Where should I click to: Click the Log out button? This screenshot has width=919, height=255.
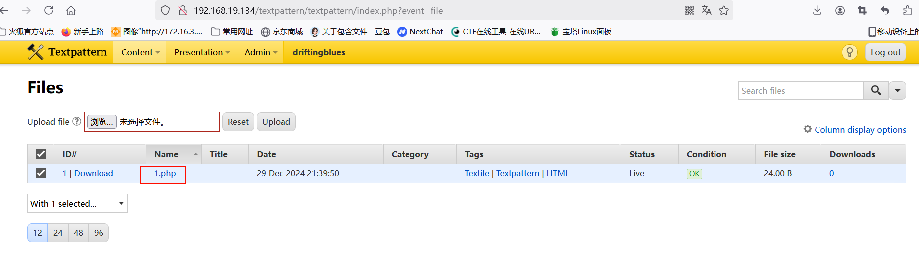tap(886, 52)
